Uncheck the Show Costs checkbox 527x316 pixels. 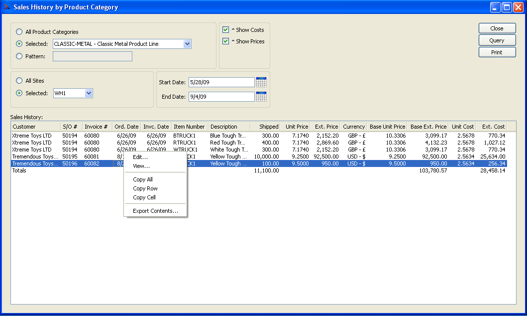point(226,30)
